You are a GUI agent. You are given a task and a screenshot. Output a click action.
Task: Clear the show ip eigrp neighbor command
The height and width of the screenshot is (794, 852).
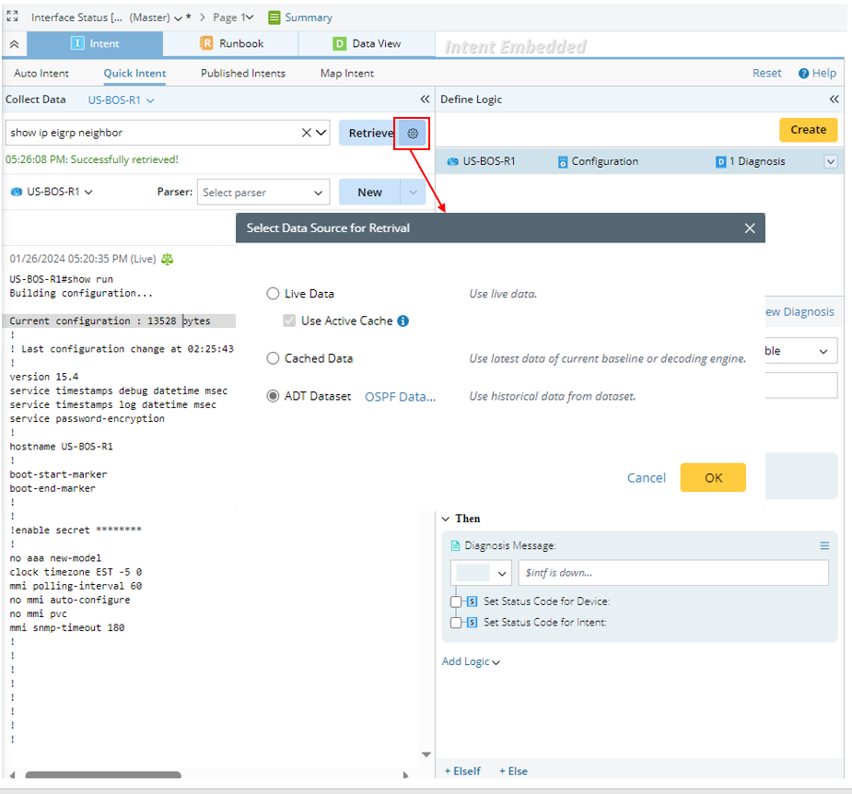[x=306, y=133]
